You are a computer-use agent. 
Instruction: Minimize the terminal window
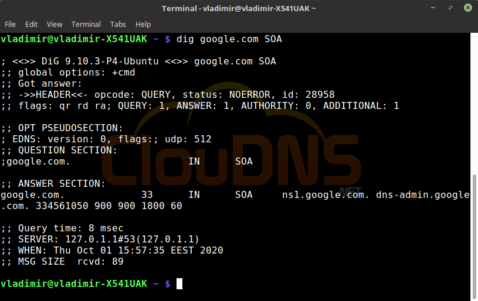point(433,8)
